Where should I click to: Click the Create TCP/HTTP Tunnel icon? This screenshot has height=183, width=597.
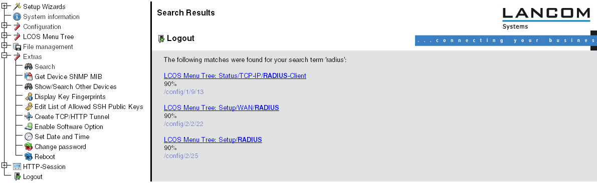coord(29,116)
